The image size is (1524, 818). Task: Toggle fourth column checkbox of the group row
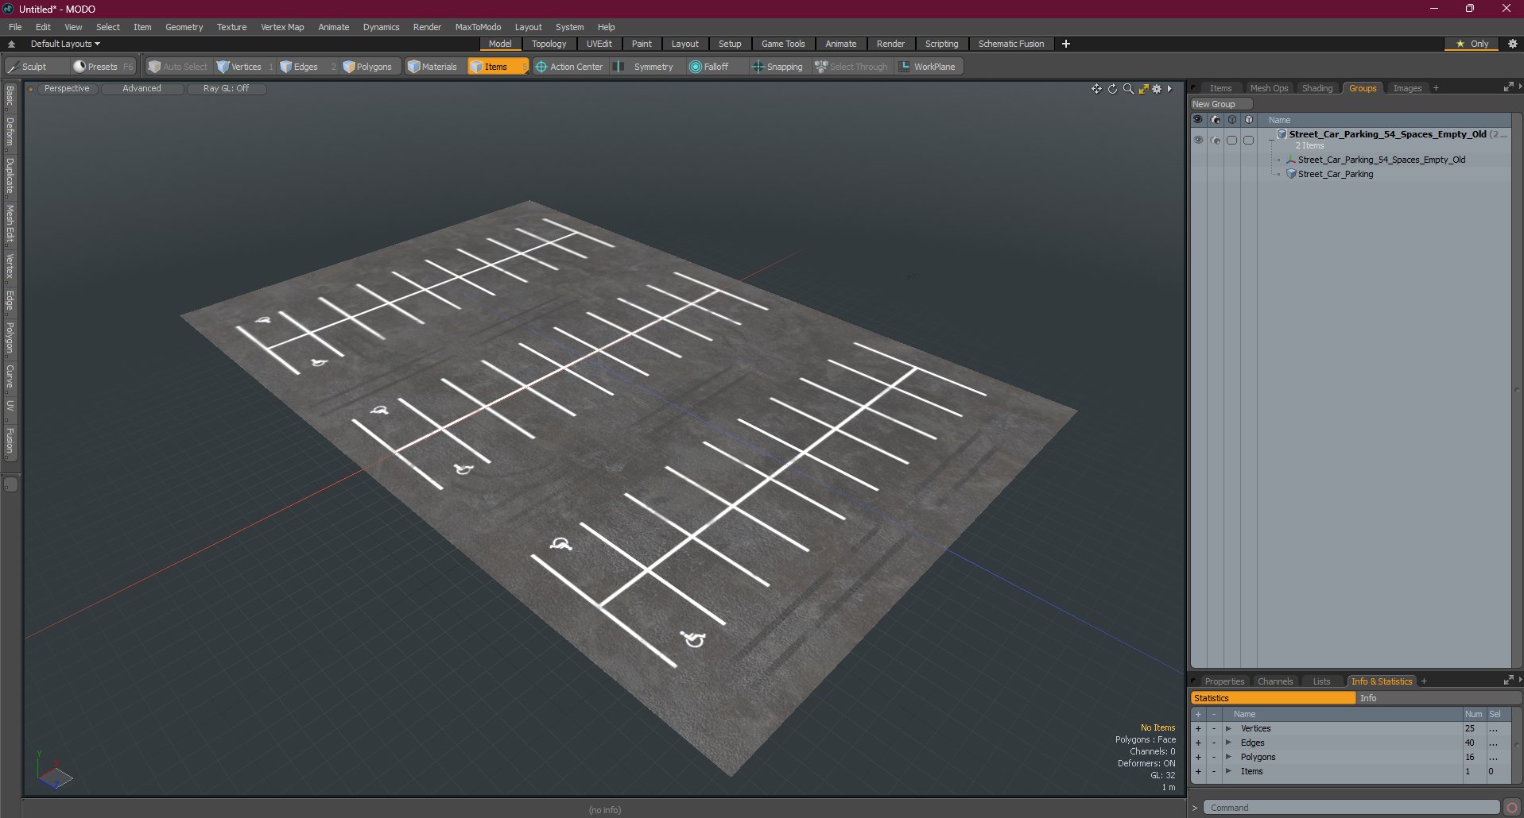[x=1249, y=140]
